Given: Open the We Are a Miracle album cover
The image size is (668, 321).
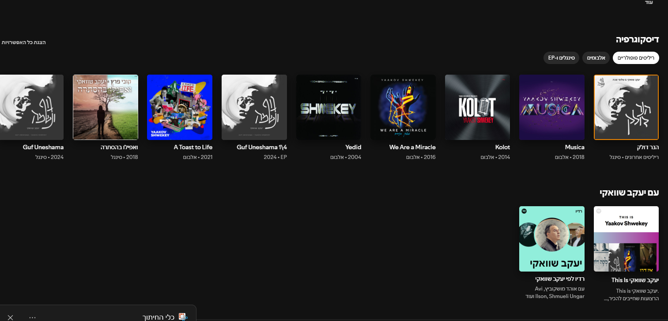Looking at the screenshot, I should point(403,107).
